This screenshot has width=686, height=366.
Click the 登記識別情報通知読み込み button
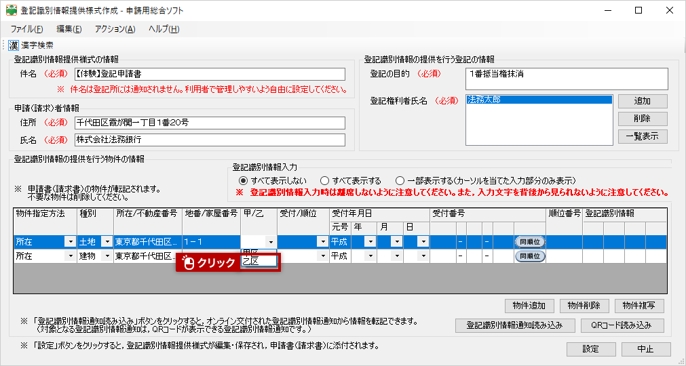514,325
